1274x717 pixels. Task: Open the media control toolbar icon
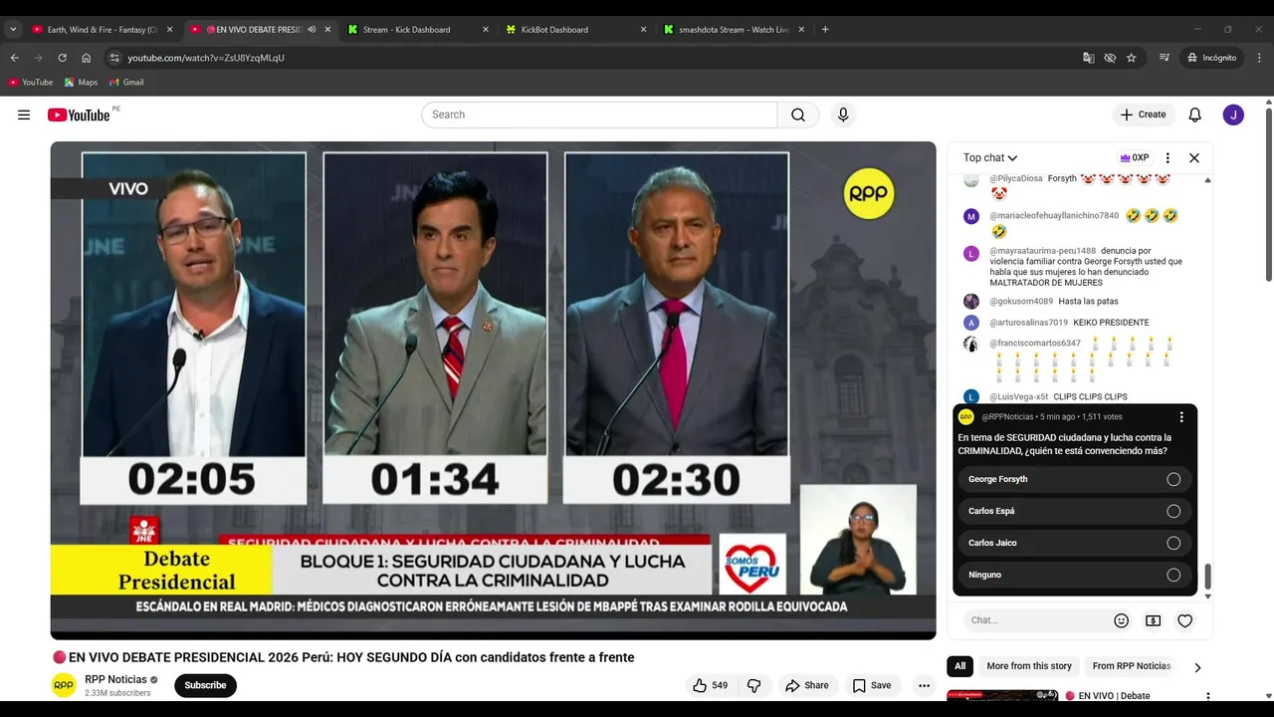1165,58
